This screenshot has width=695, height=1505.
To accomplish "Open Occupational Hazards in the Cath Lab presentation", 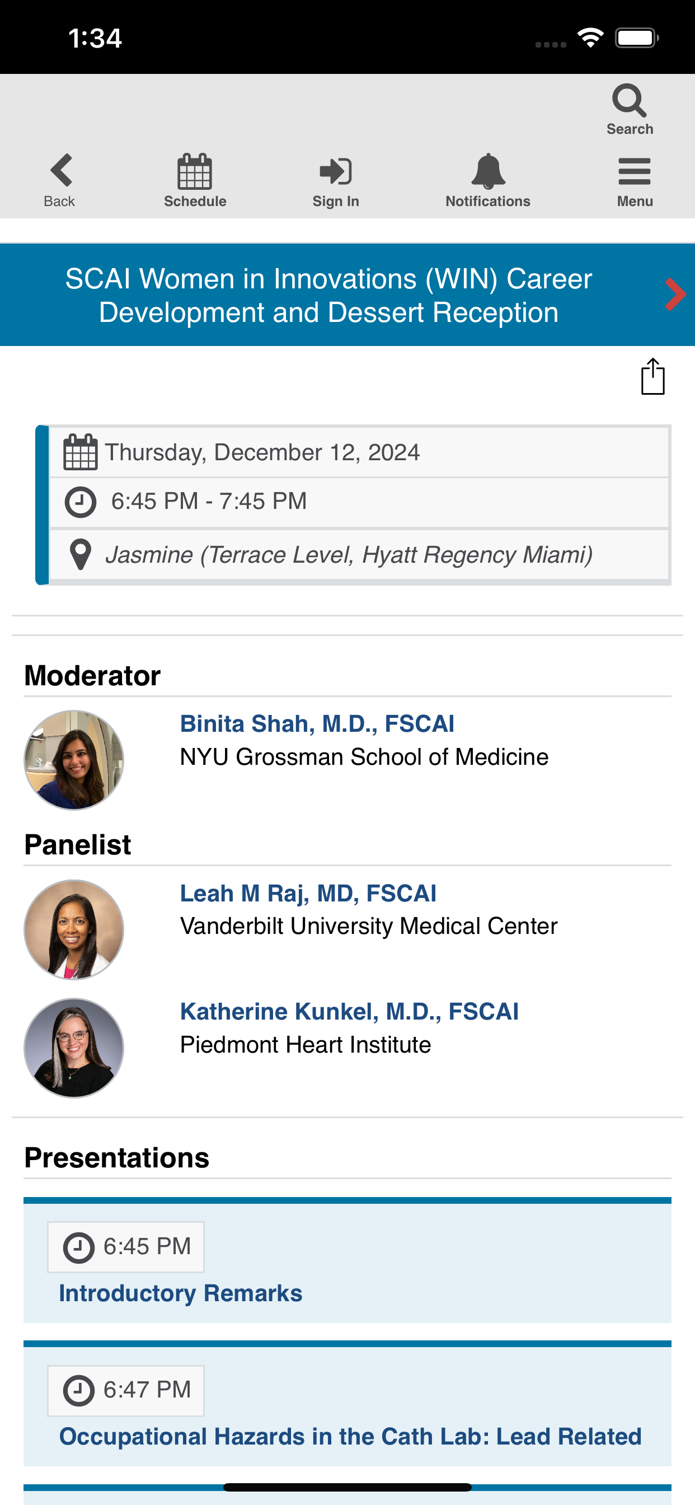I will (350, 1436).
